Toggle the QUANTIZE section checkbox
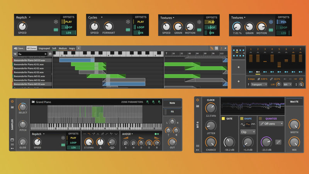Viewport: 309px width, 174px height. click(261, 118)
